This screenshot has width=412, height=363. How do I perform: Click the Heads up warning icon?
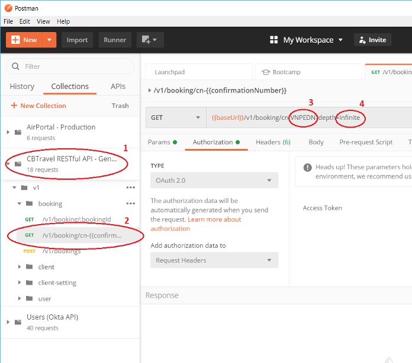307,167
